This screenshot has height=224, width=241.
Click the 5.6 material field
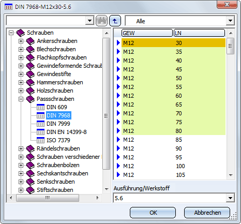coord(170,198)
